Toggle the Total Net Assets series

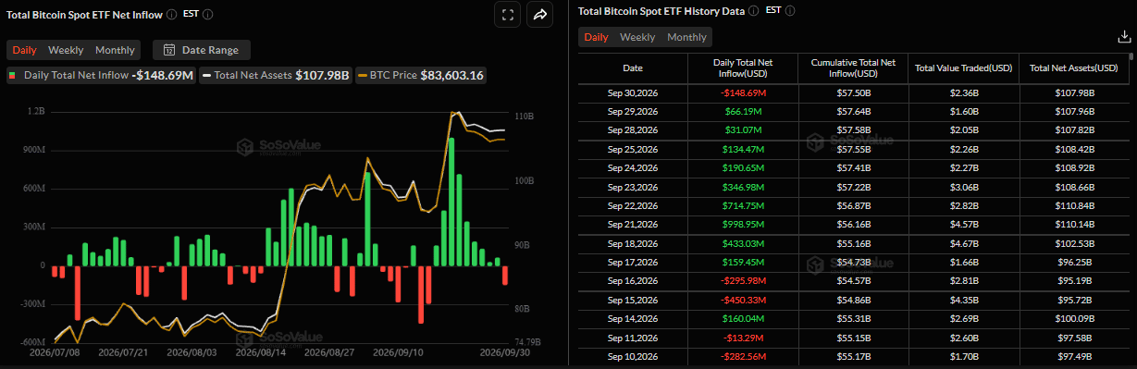[x=276, y=76]
